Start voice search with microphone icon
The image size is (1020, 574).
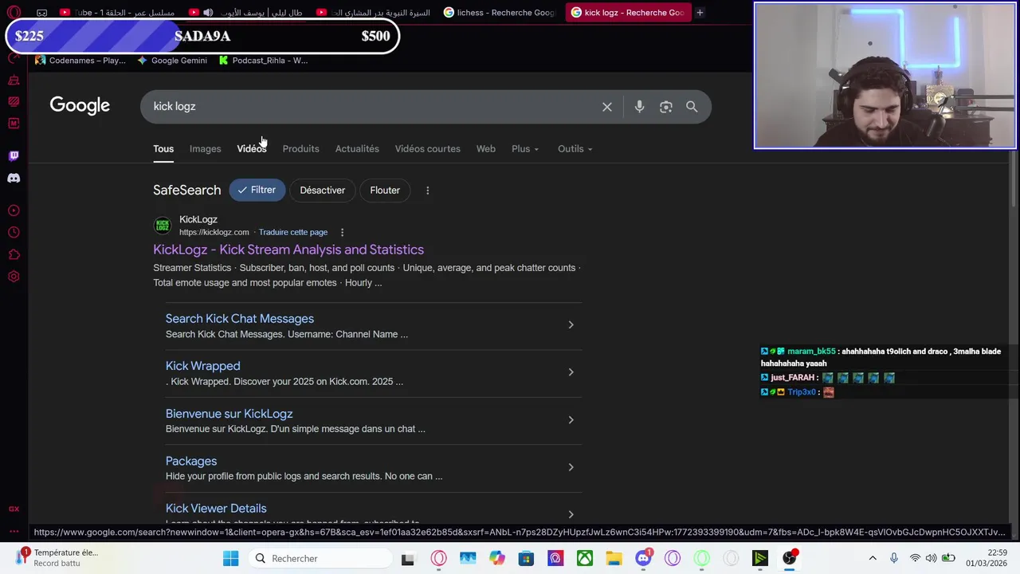[x=639, y=107]
